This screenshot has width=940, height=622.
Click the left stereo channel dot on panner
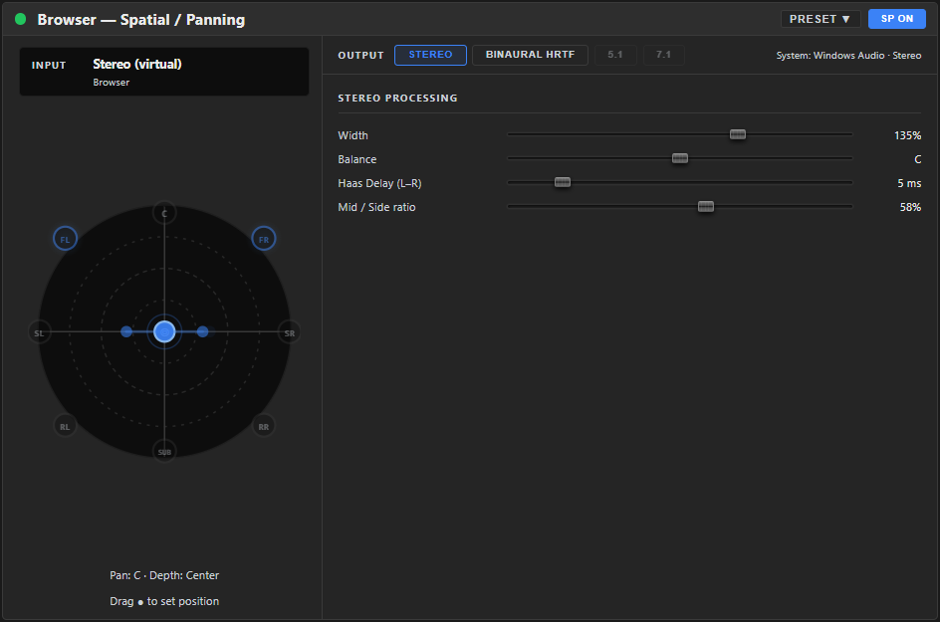tap(126, 331)
